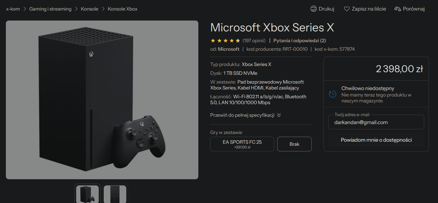Click the Microsoft manufacturer link
The height and width of the screenshot is (203, 438).
[229, 49]
